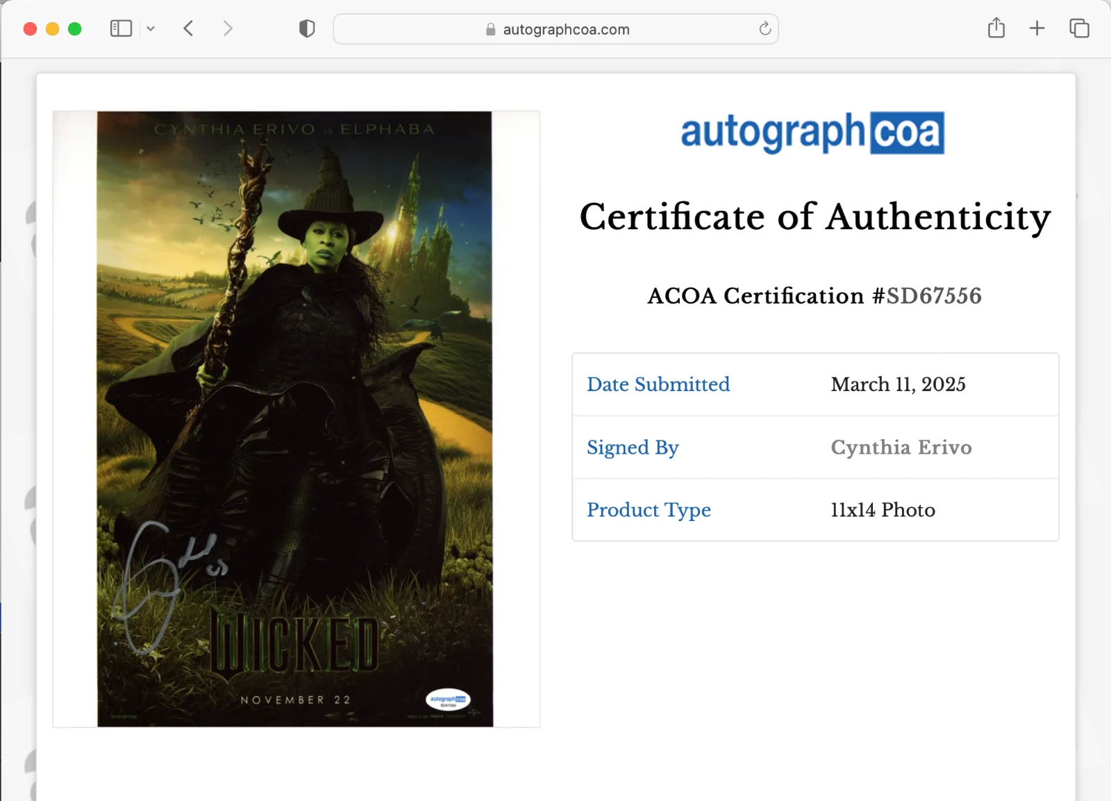Show the tab overview icon
Viewport: 1111px width, 801px height.
[x=1079, y=28]
